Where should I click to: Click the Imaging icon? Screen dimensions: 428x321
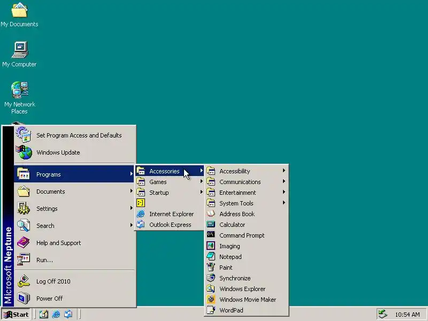211,246
